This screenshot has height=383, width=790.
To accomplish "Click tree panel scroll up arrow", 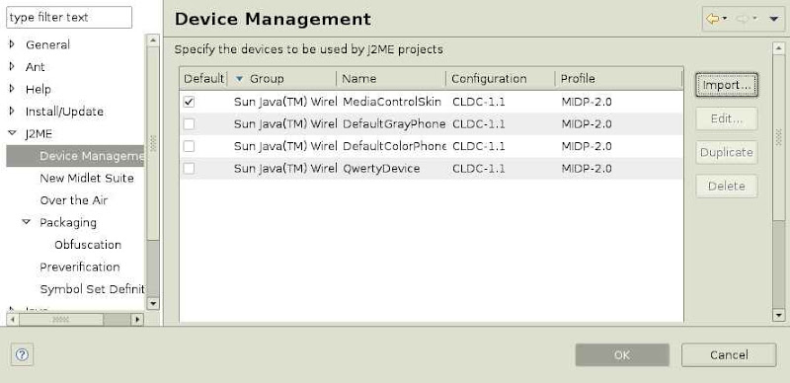I will [x=153, y=40].
